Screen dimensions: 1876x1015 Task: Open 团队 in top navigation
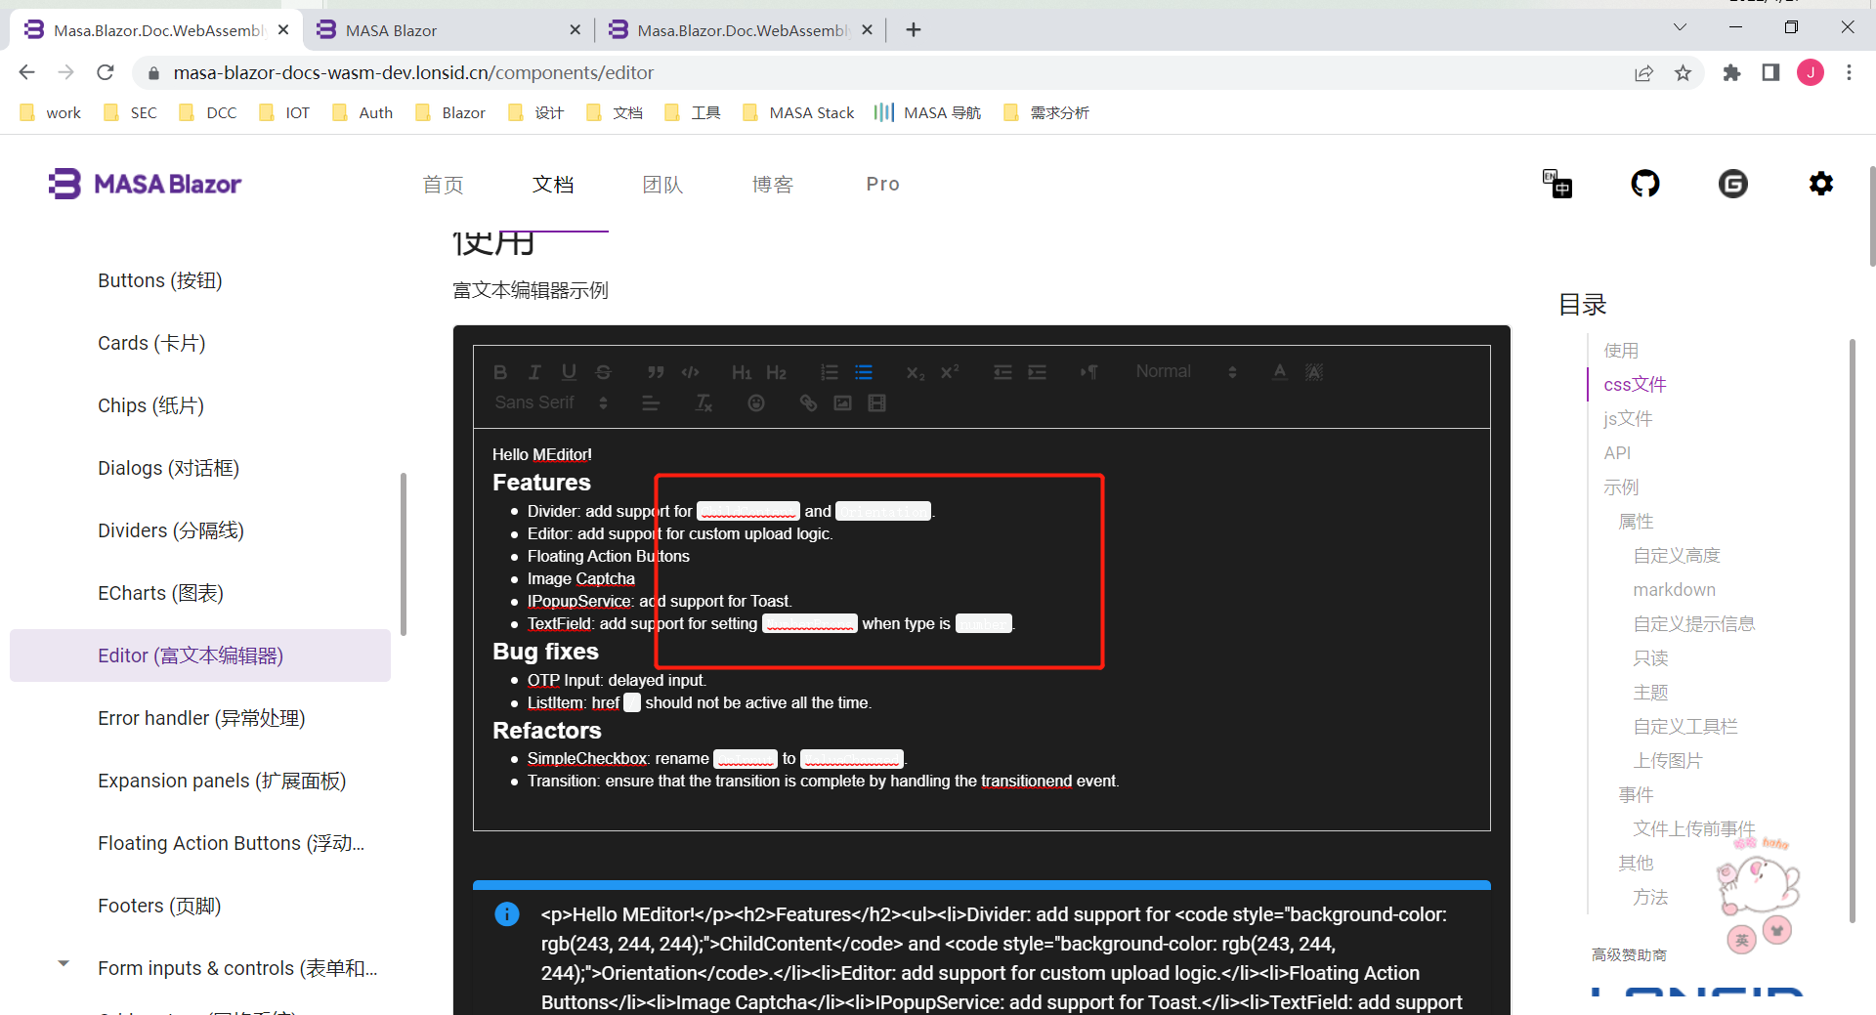click(x=662, y=185)
